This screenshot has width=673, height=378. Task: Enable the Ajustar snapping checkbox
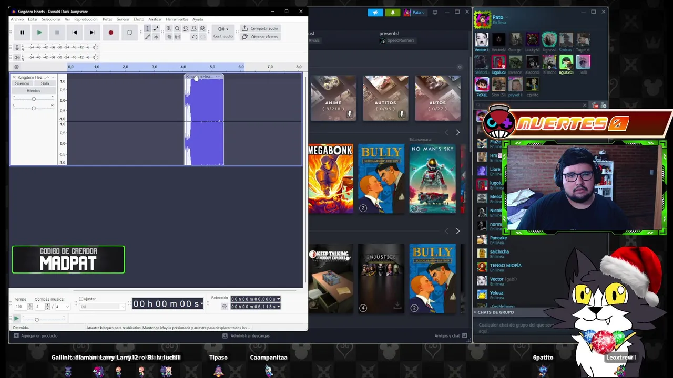click(81, 299)
